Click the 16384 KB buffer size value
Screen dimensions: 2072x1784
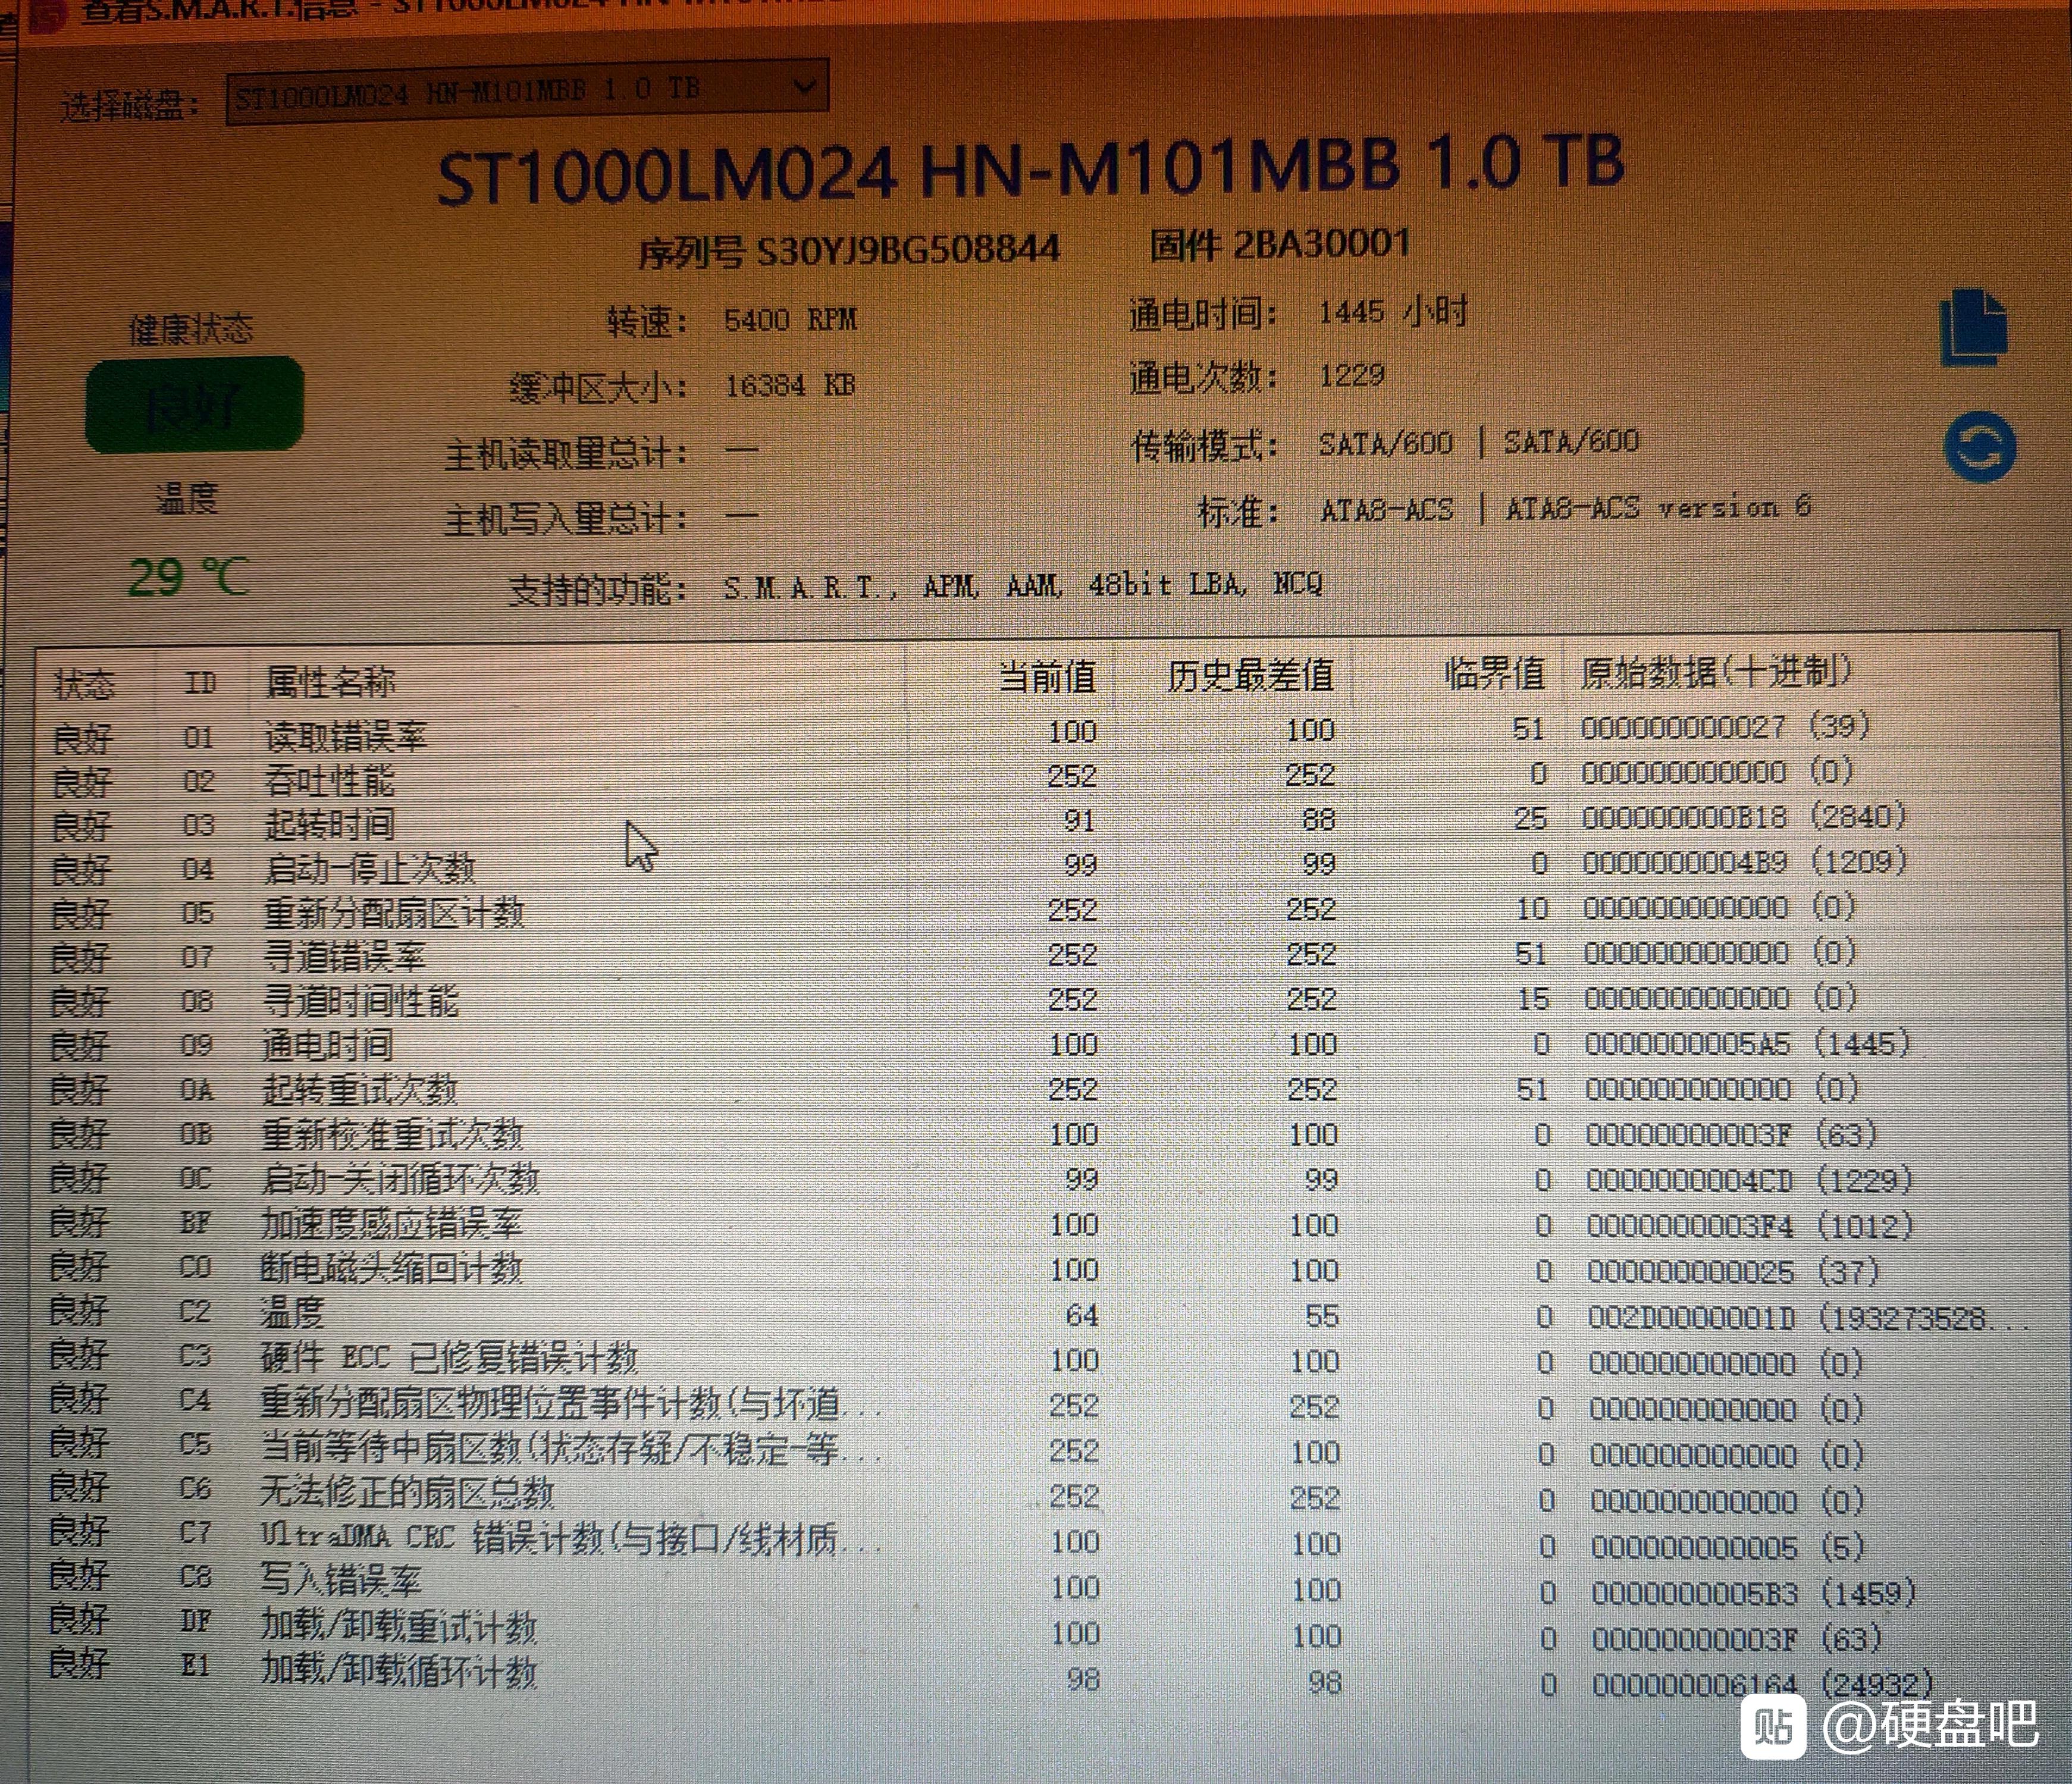click(789, 385)
